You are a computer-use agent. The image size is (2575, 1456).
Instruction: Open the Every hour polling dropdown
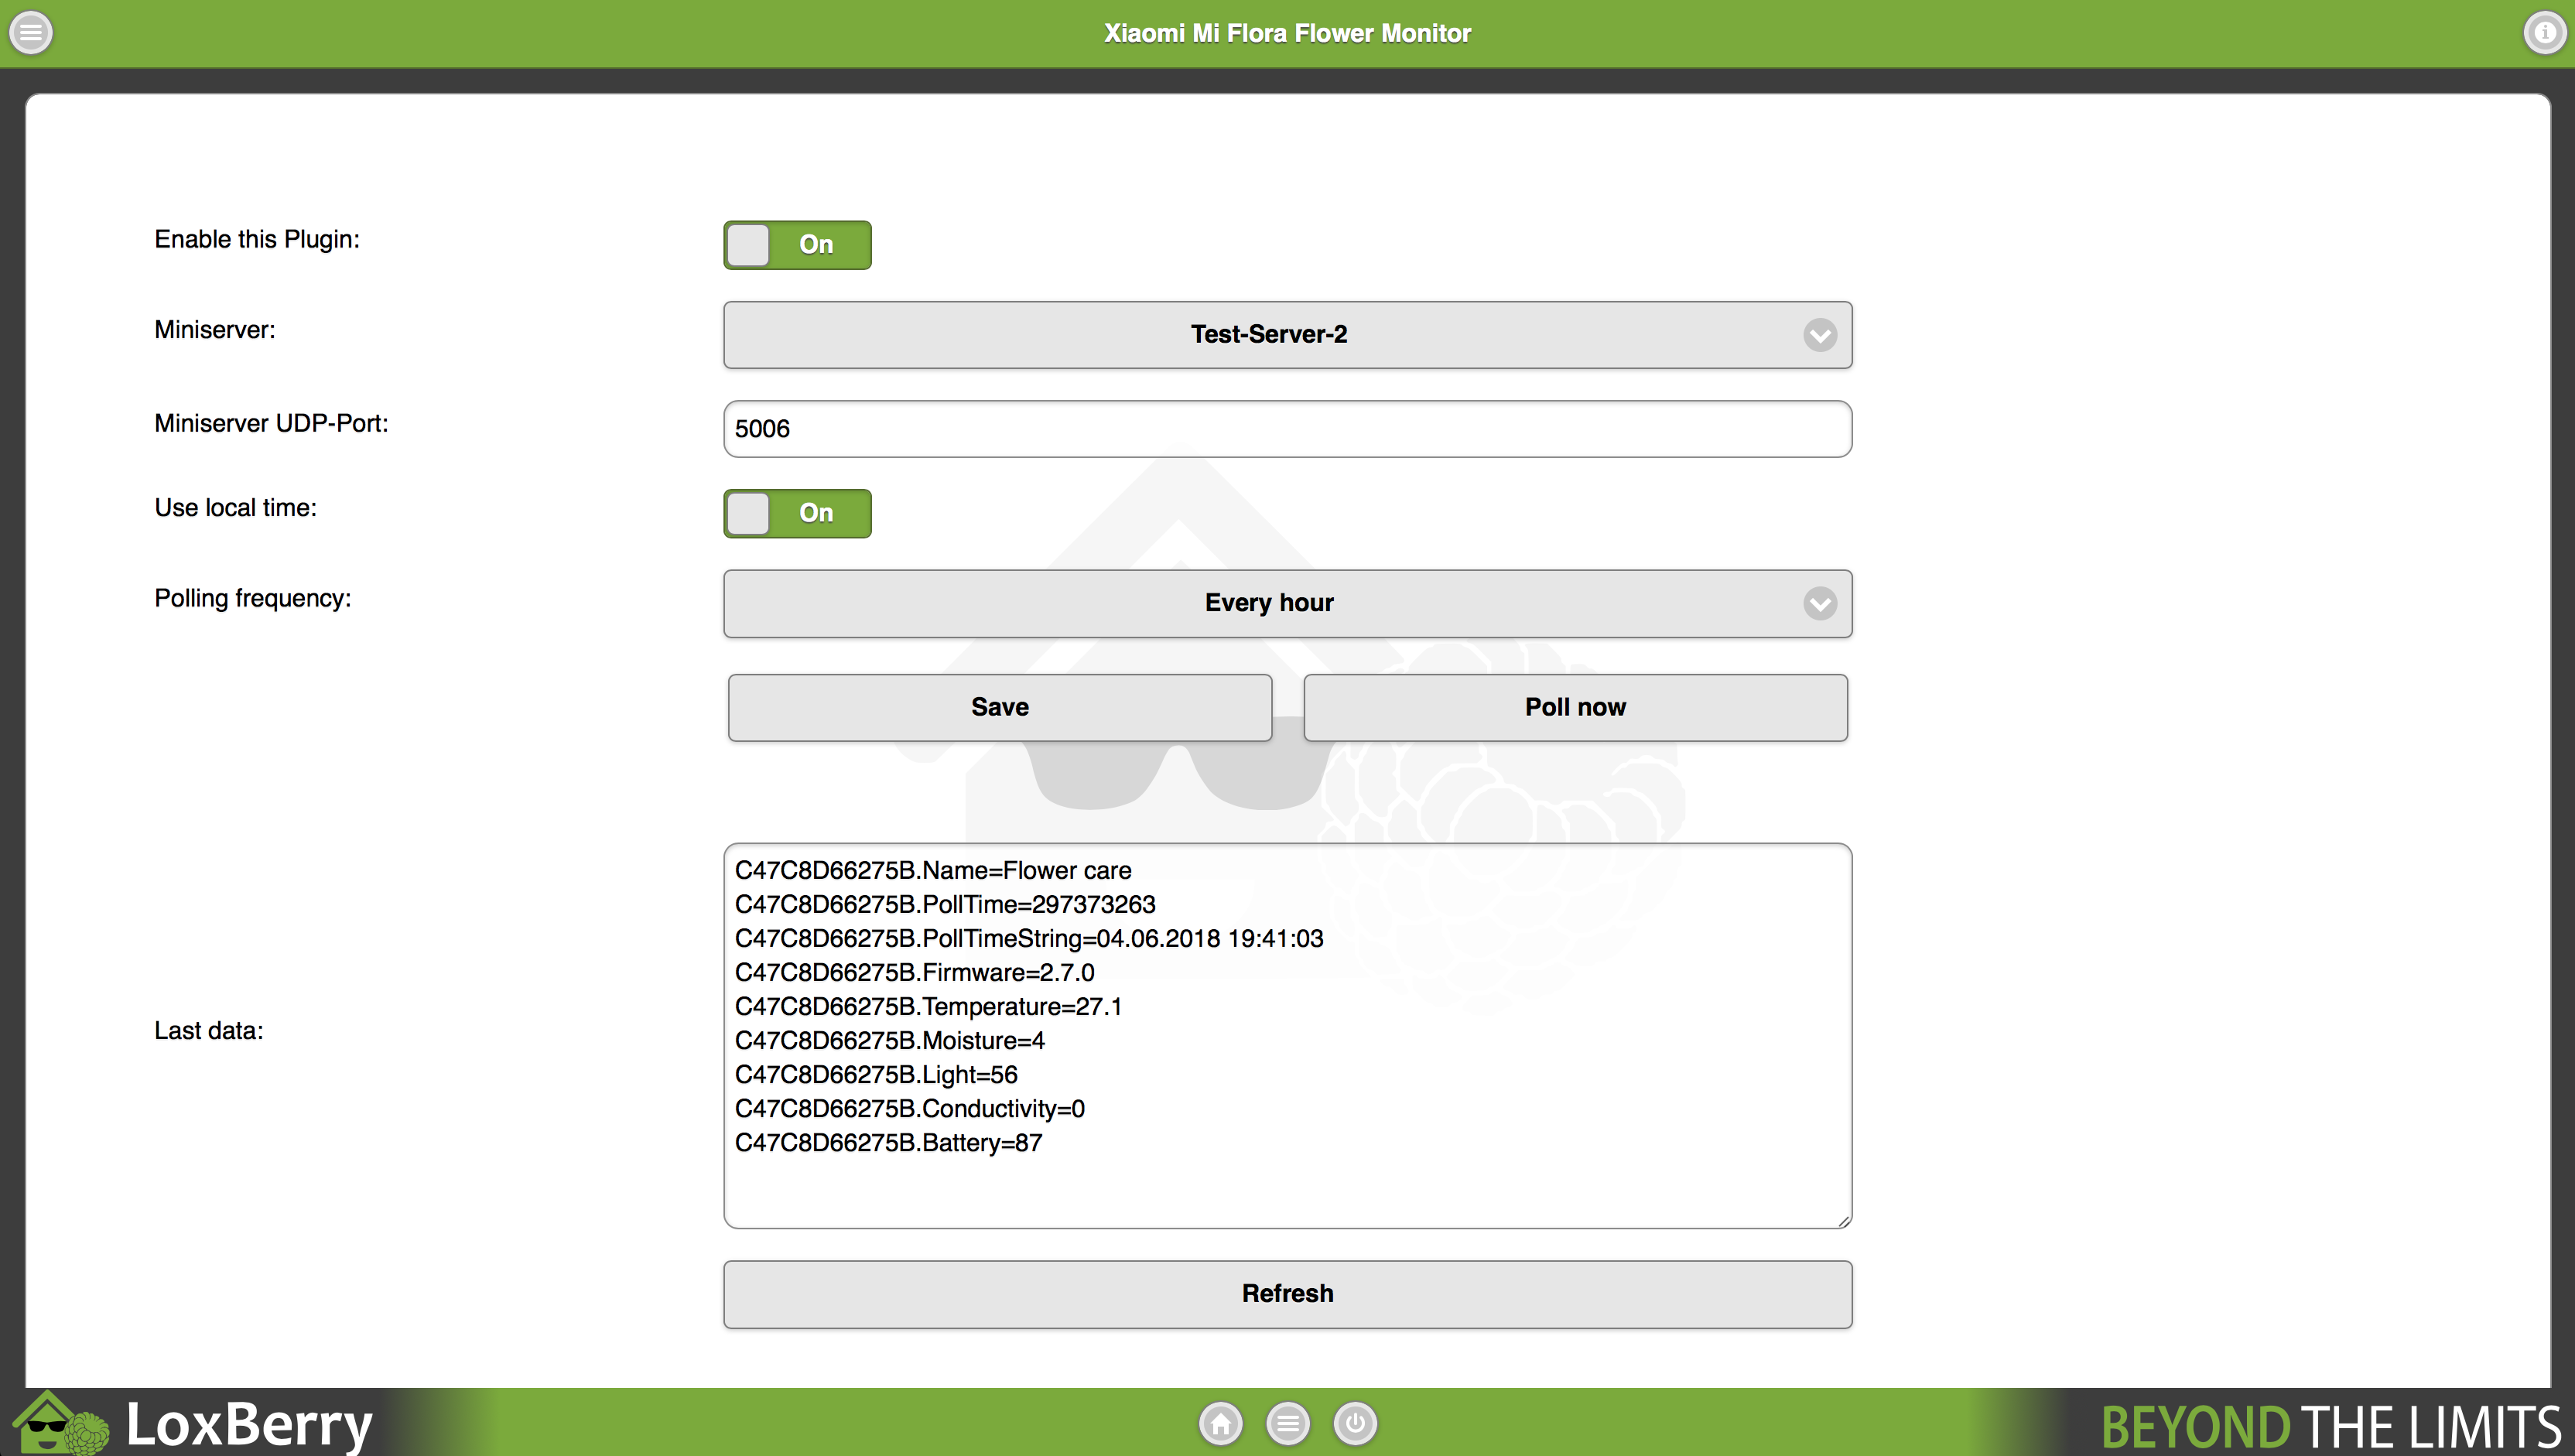click(x=1268, y=603)
